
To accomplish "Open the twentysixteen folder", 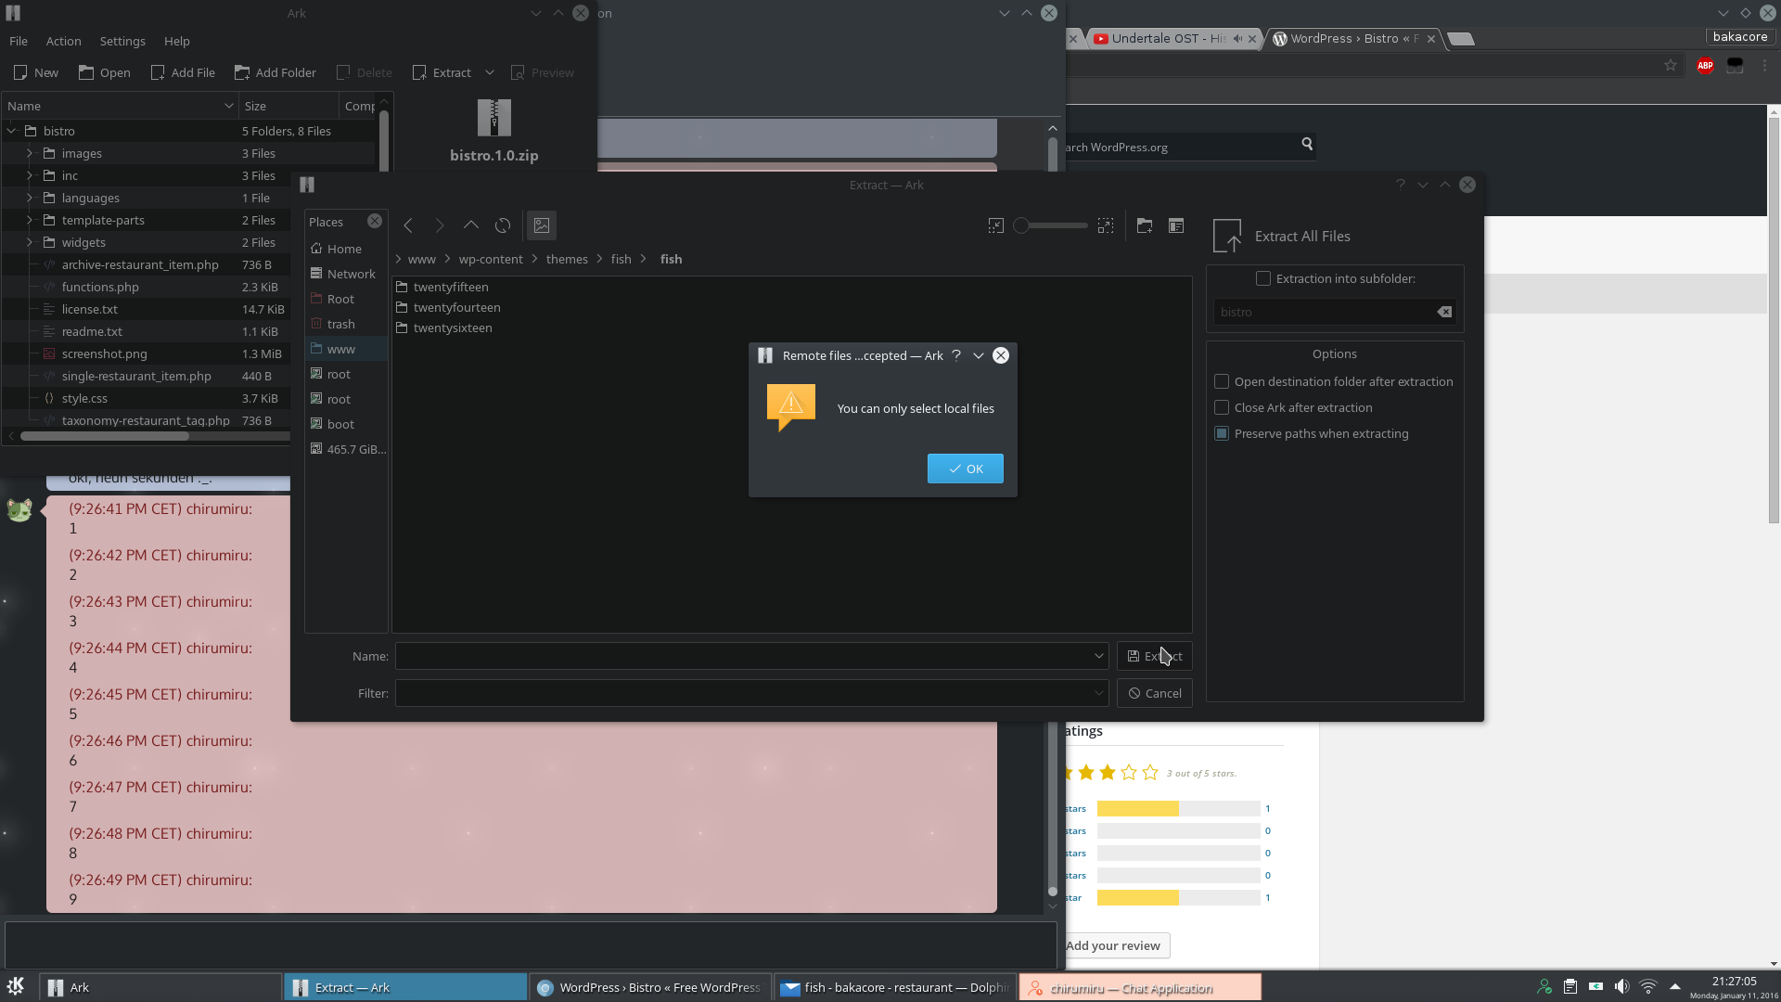I will coord(453,328).
